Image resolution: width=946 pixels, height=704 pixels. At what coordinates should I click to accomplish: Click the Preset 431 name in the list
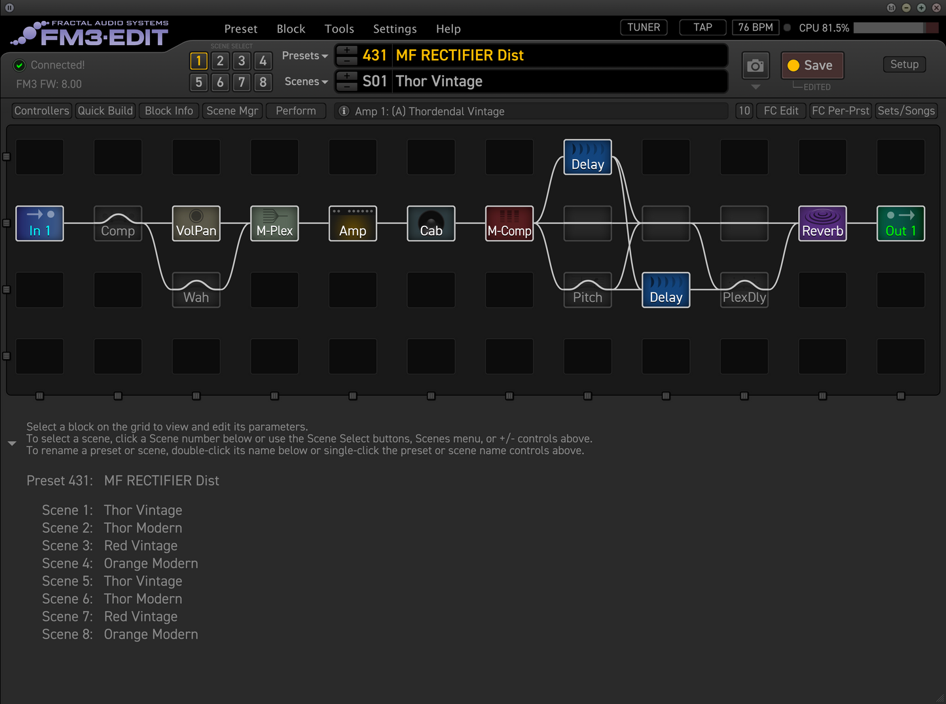click(x=162, y=481)
